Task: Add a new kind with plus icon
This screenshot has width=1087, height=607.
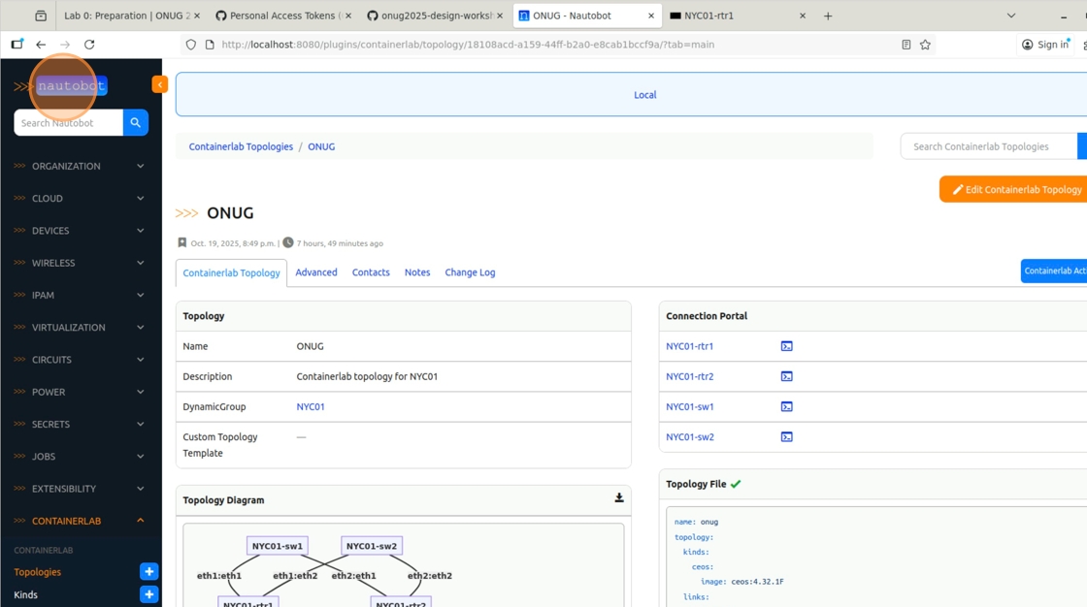Action: click(148, 594)
